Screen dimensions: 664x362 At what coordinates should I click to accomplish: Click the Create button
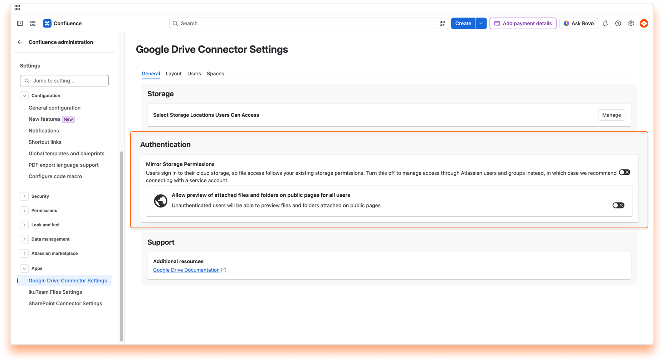pyautogui.click(x=463, y=23)
